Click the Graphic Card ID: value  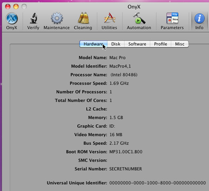coord(112,126)
